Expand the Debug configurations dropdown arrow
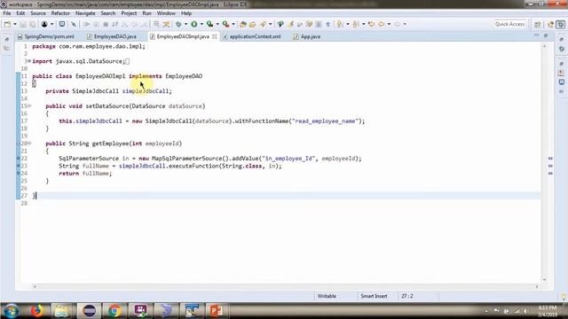The image size is (568, 319). (185, 24)
